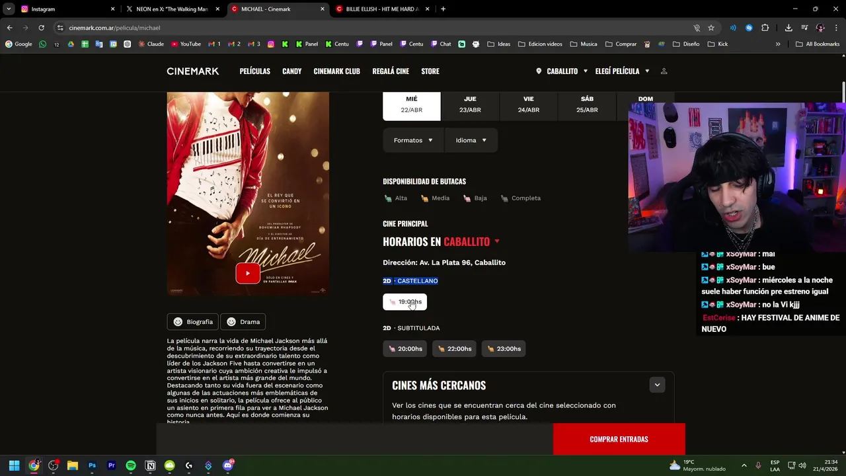Select the 20:00hs subtitulada showtime
The width and height of the screenshot is (846, 476).
click(404, 348)
